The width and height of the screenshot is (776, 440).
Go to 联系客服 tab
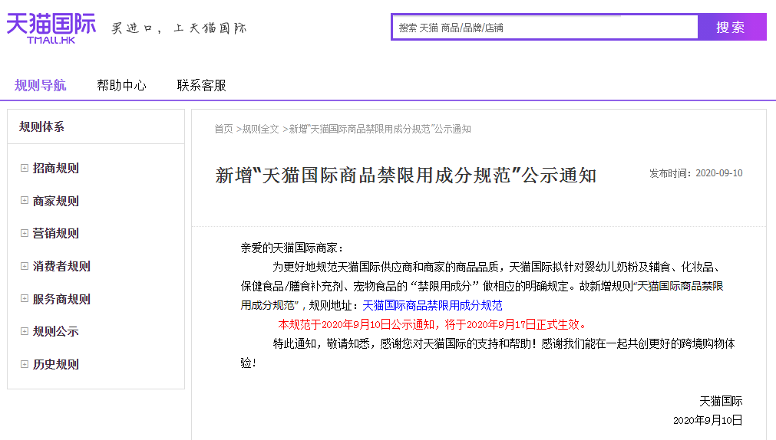click(201, 85)
